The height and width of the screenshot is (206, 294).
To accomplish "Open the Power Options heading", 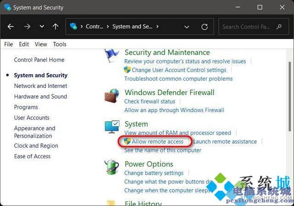I will (x=149, y=164).
